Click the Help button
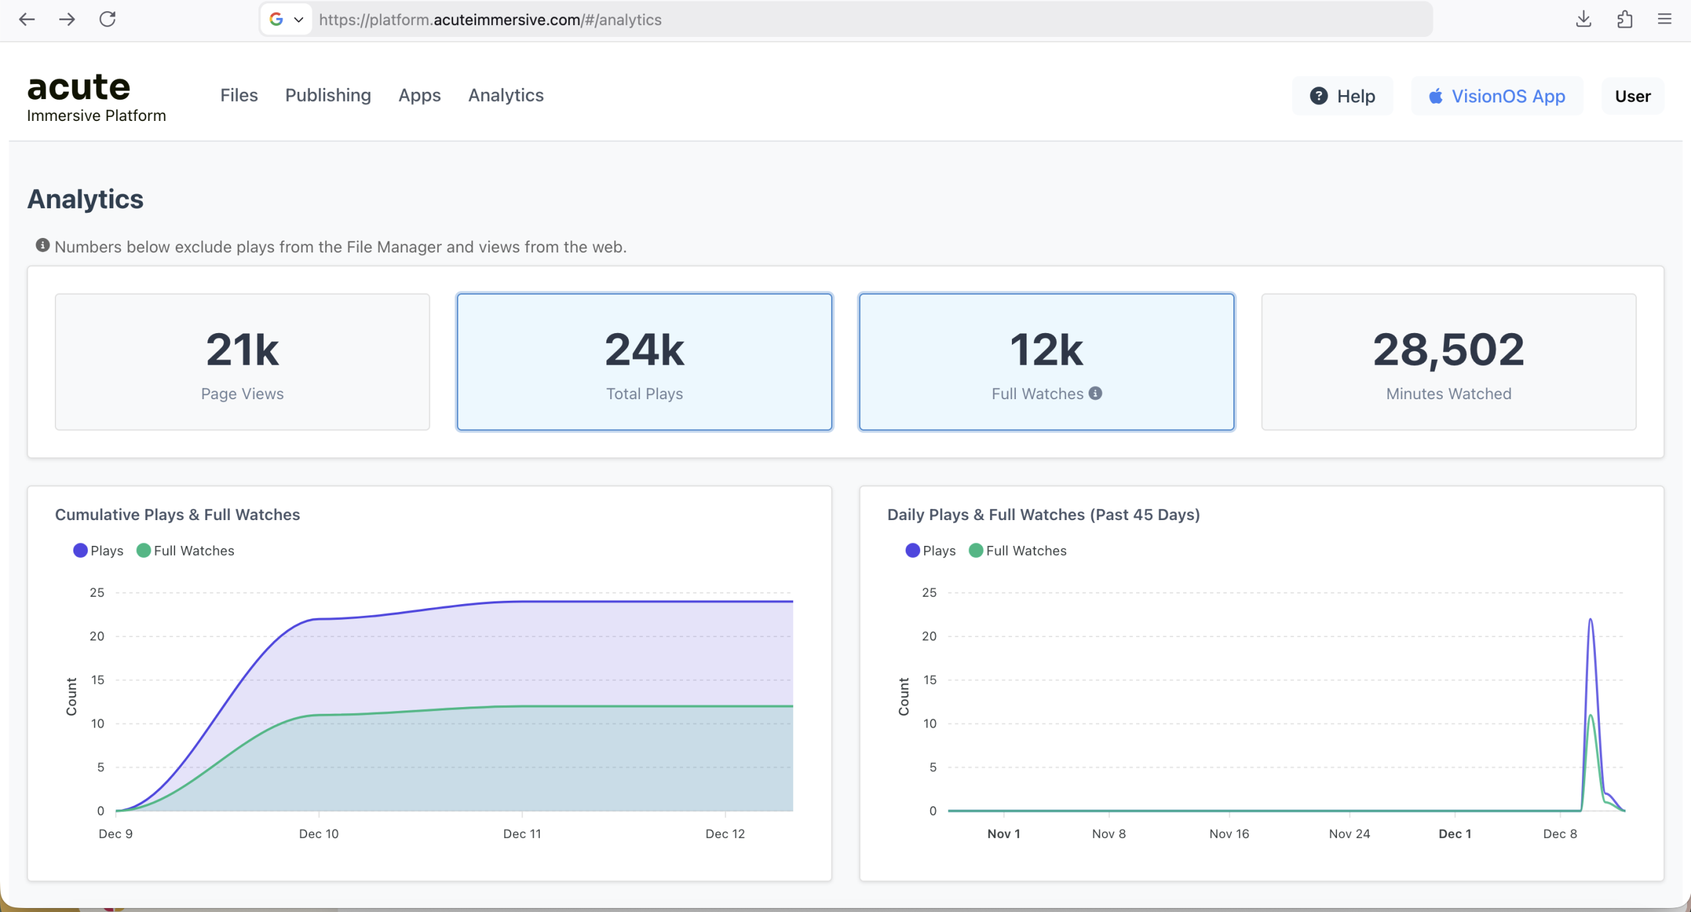This screenshot has height=912, width=1691. click(1342, 96)
